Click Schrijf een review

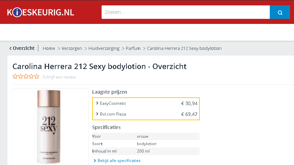coord(59,77)
